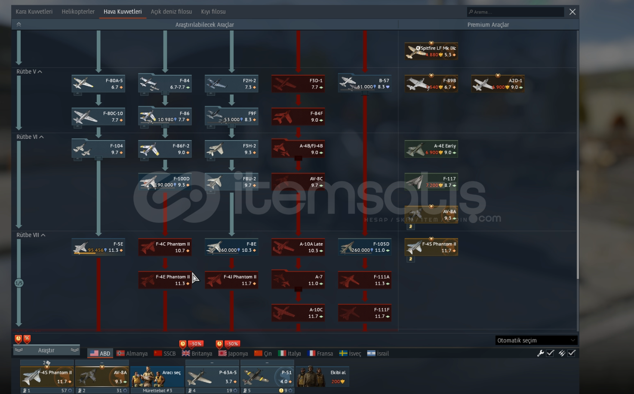
Task: Click the F-86 card costing 10.980
Action: click(x=165, y=116)
